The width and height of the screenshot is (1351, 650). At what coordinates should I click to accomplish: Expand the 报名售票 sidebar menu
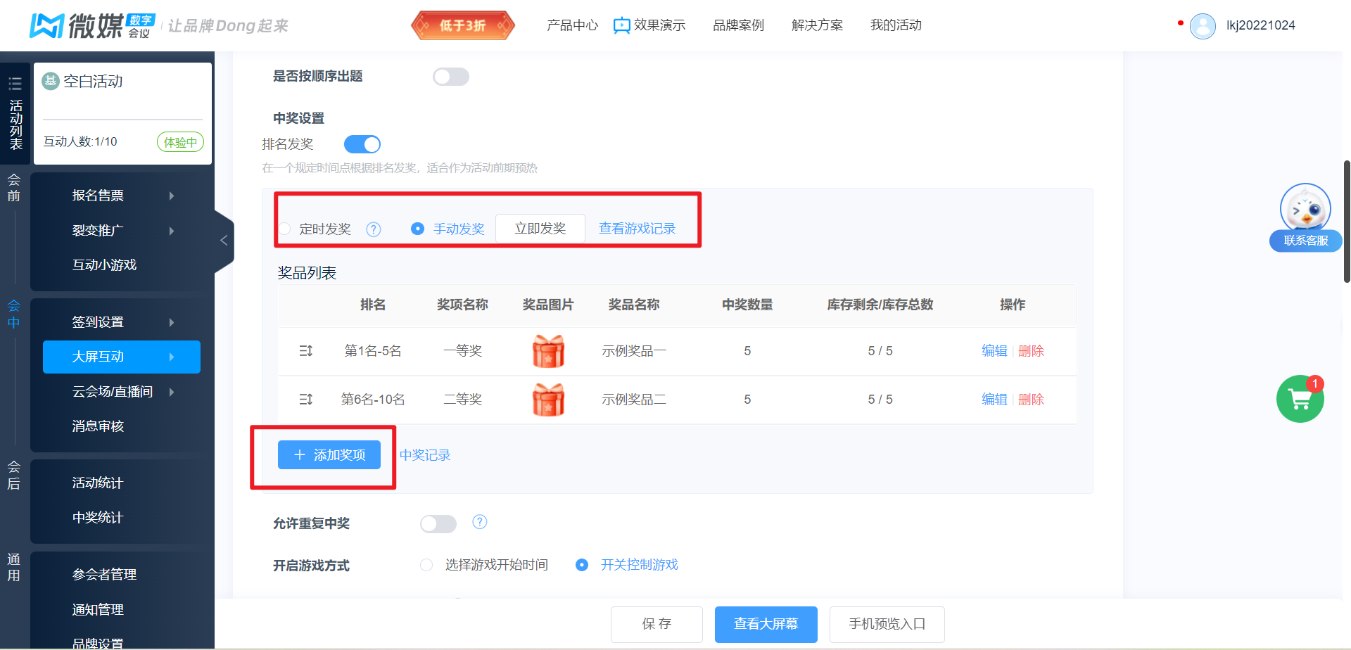[x=122, y=196]
